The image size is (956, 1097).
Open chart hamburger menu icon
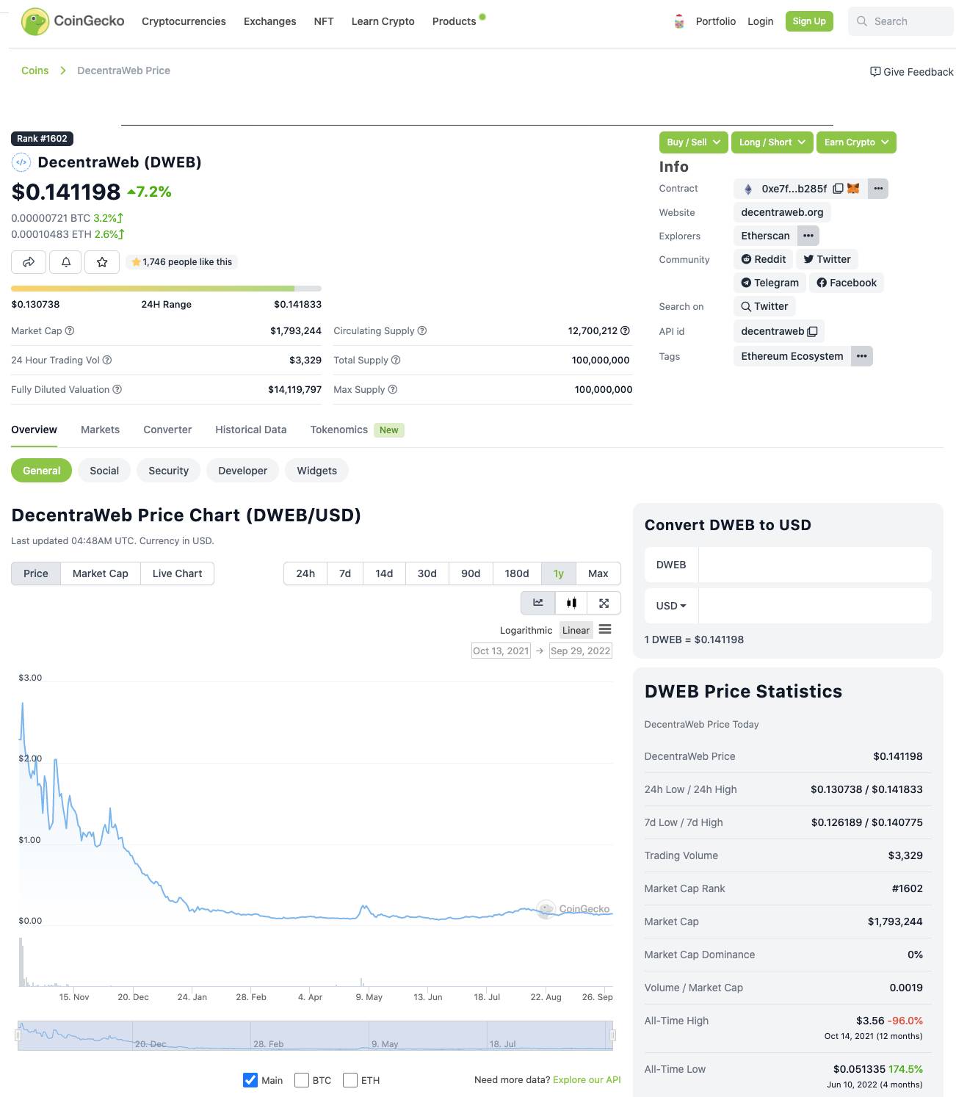click(x=605, y=629)
